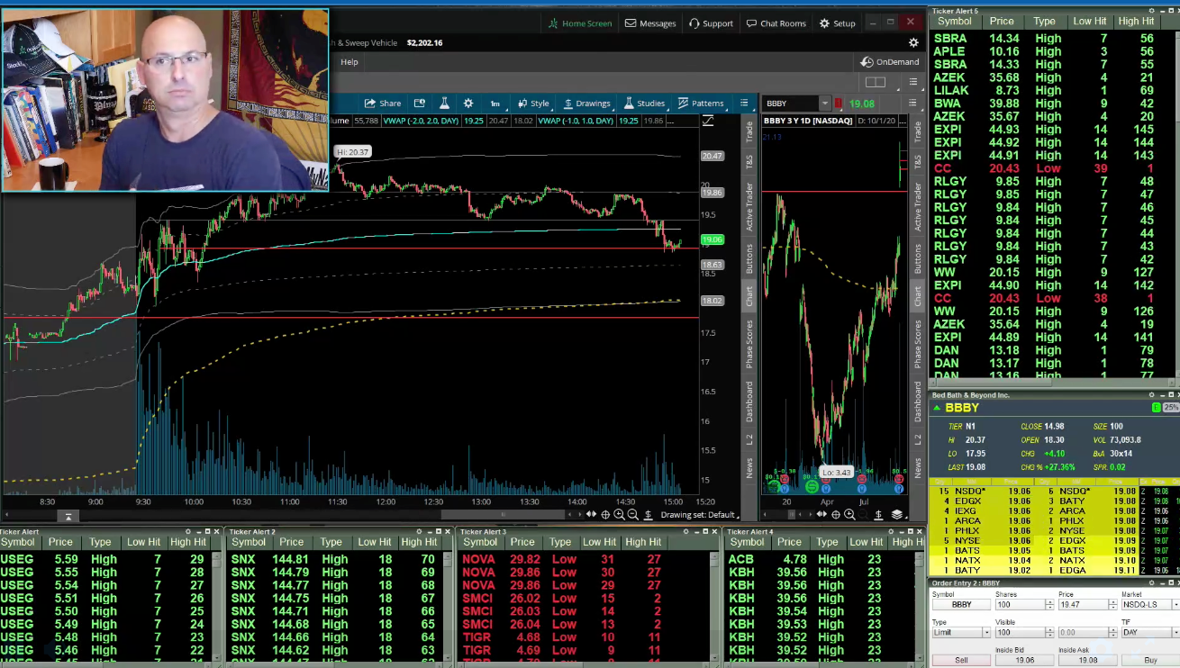This screenshot has height=668, width=1180.
Task: Open the Dashboard side tab on main chart
Action: click(749, 402)
